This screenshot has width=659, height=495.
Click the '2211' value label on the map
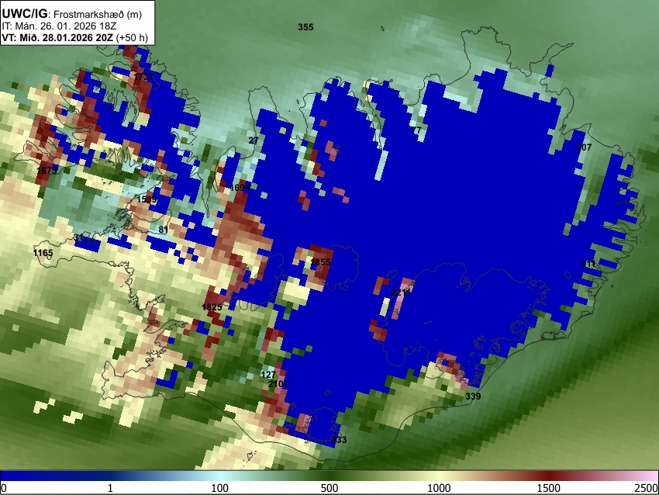click(x=401, y=292)
